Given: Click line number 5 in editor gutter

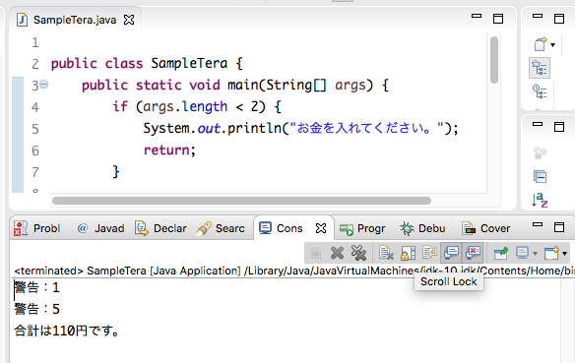Looking at the screenshot, I should 35,129.
